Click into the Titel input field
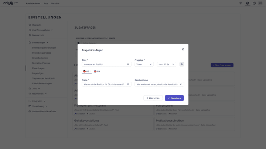This screenshot has height=149, width=266. click(x=104, y=64)
